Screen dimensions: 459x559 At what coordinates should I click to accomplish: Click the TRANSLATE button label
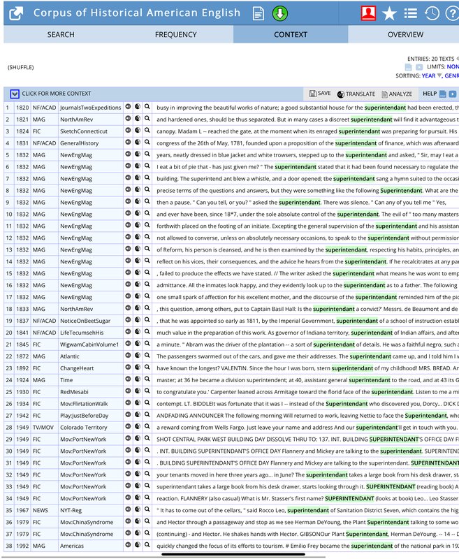(x=360, y=94)
